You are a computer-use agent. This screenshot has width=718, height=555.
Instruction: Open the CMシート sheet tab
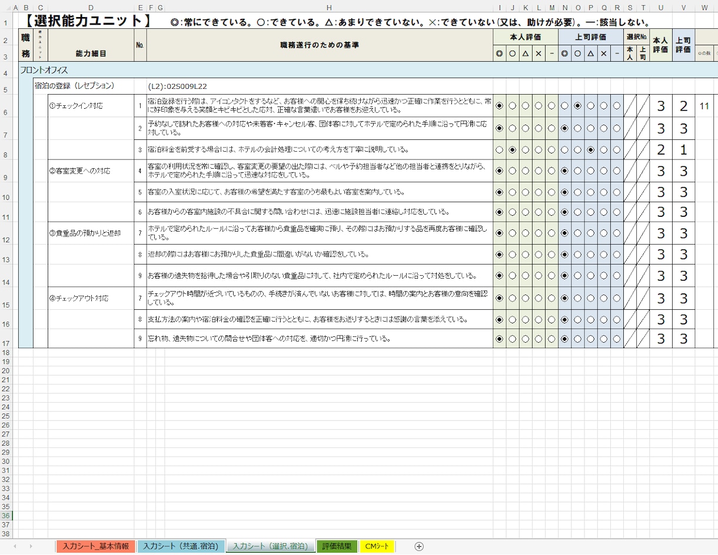[x=377, y=546]
